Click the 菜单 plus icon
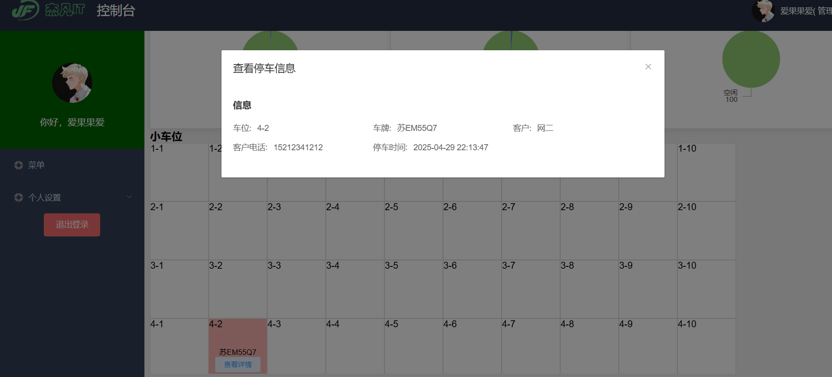832x377 pixels. [18, 165]
